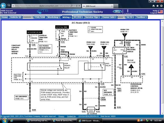This screenshot has width=164, height=123.
Task: Open browser Tools gear icon
Action: click(162, 6)
